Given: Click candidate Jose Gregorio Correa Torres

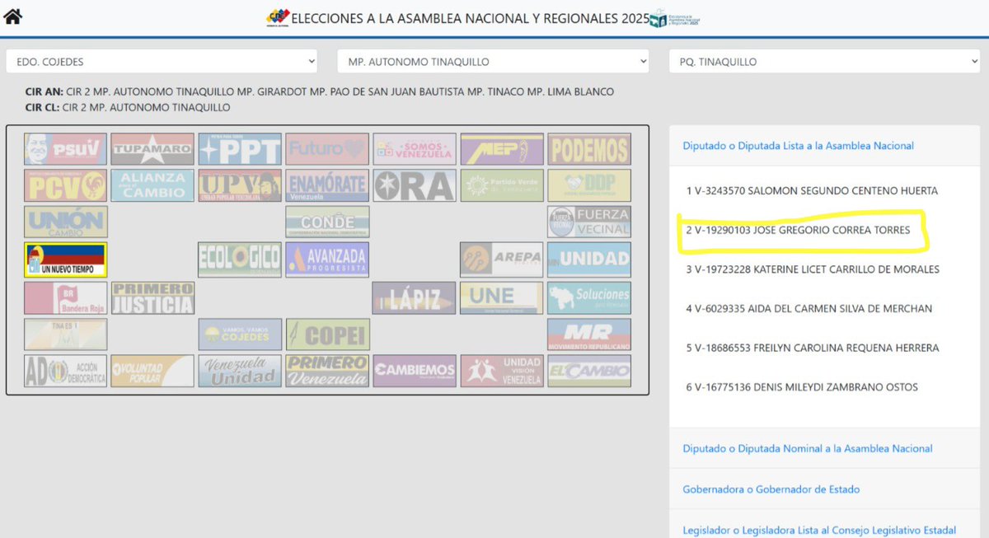Looking at the screenshot, I should [798, 230].
